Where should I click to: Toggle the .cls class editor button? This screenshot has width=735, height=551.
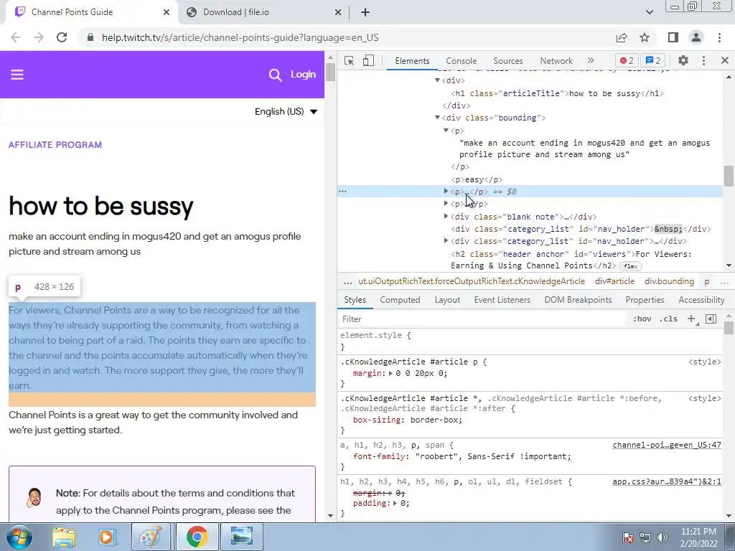[668, 319]
